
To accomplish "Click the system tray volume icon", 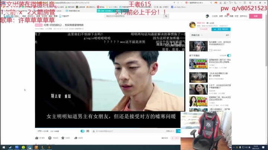I will [x=246, y=147].
